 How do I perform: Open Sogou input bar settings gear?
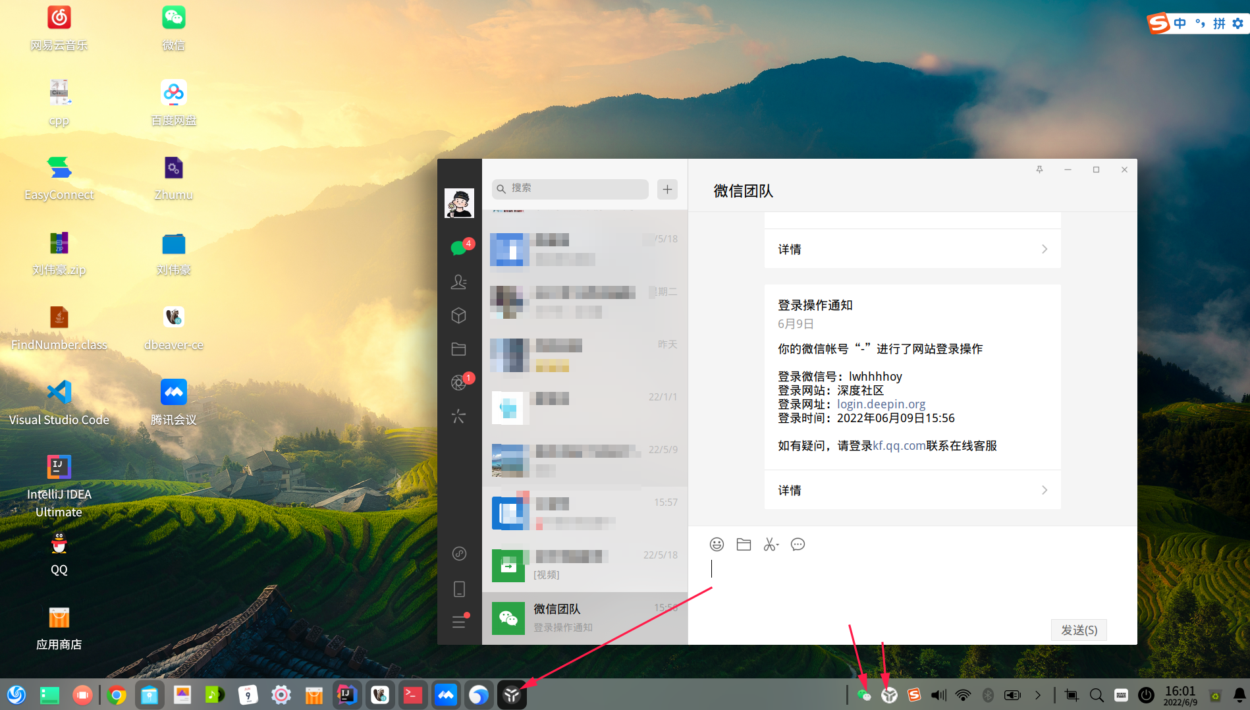[x=1238, y=24]
